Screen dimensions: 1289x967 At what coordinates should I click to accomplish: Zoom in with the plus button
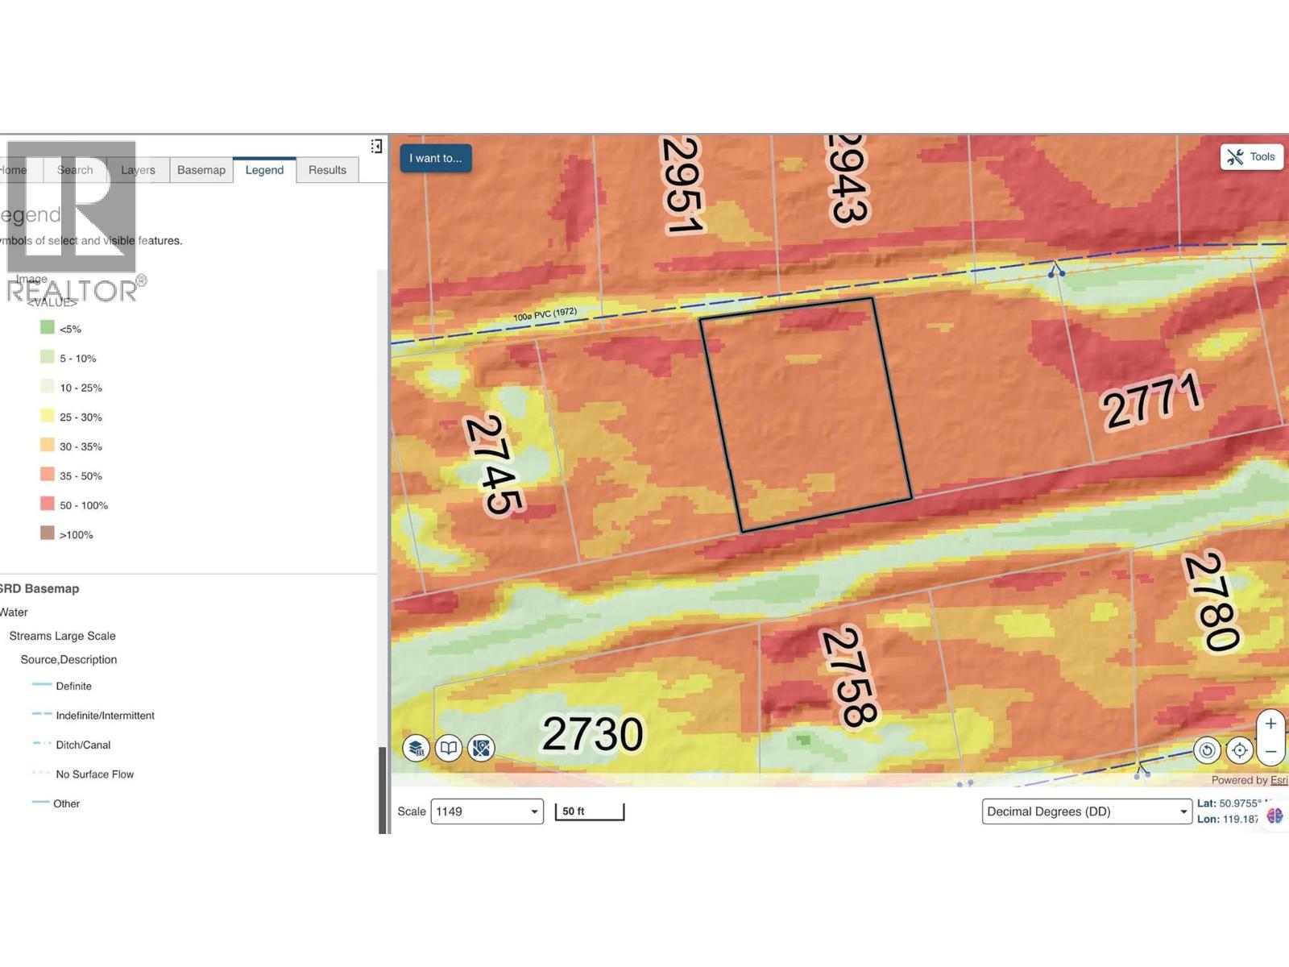click(x=1270, y=724)
